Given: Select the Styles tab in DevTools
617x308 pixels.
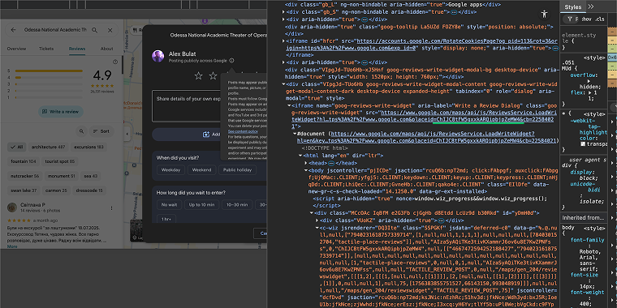Looking at the screenshot, I should tap(572, 6).
